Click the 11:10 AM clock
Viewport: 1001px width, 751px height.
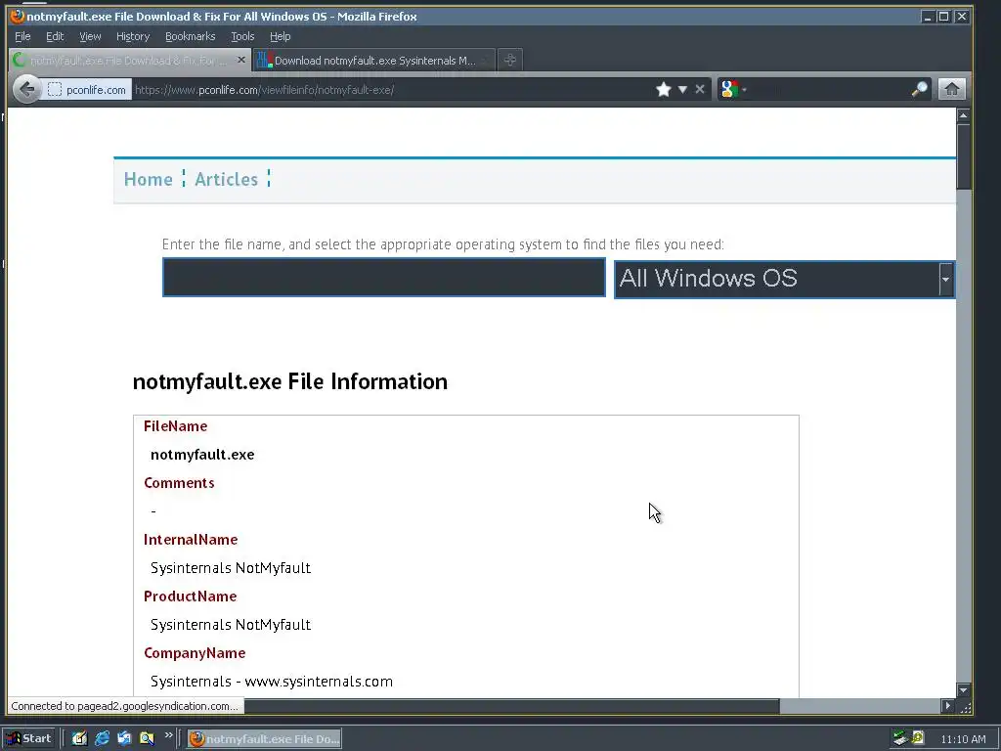[x=963, y=739]
